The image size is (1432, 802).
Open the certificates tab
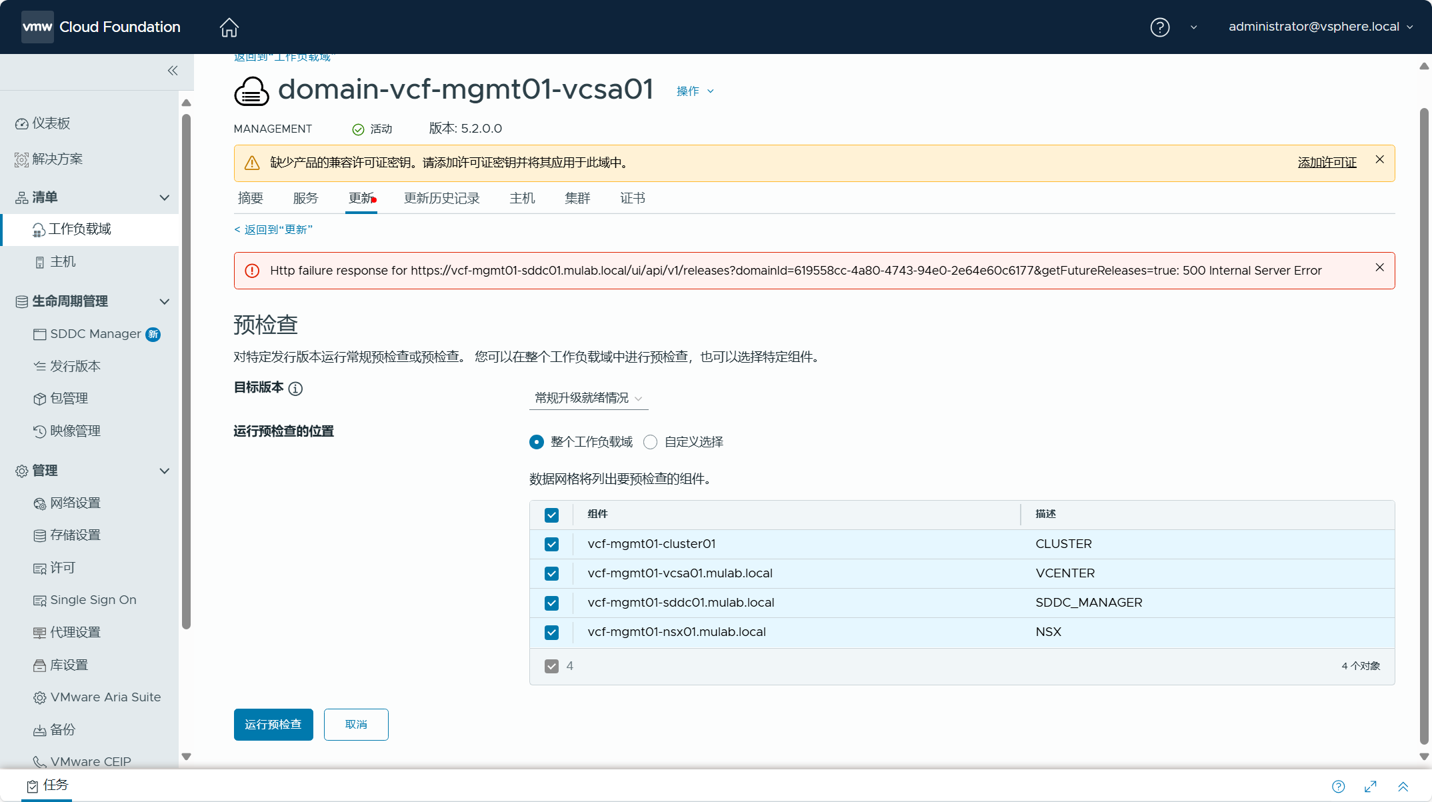pos(632,199)
